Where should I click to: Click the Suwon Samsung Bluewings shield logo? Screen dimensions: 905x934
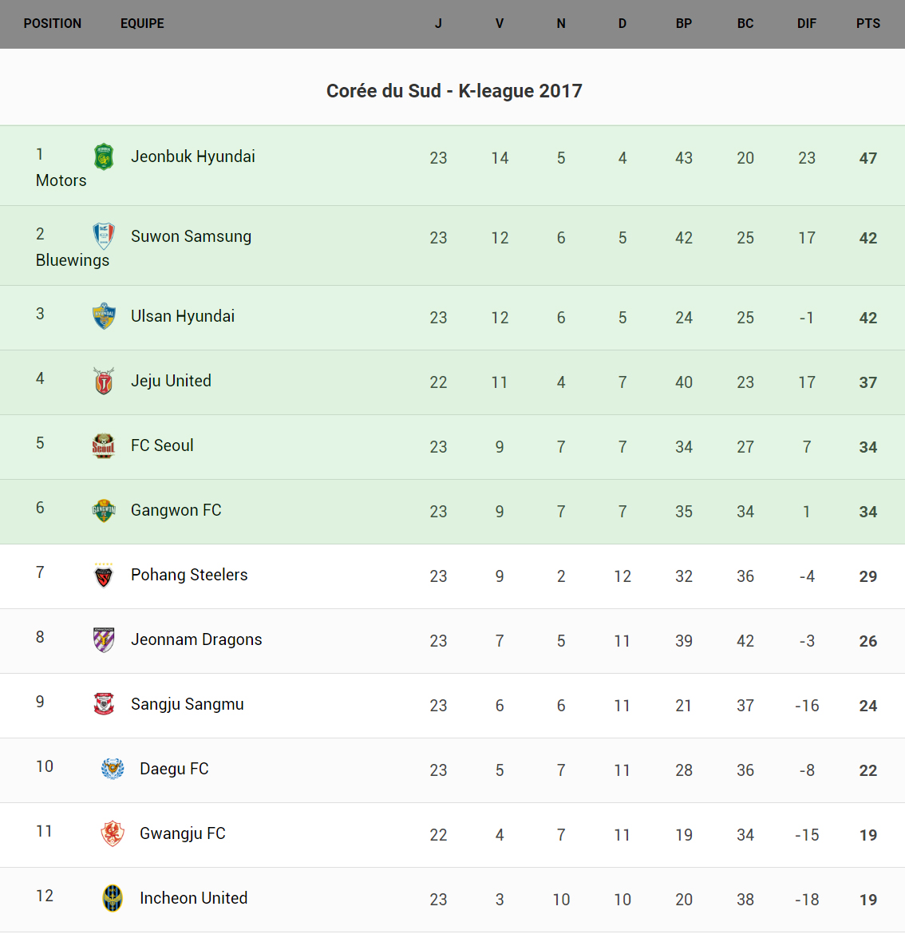pos(104,236)
